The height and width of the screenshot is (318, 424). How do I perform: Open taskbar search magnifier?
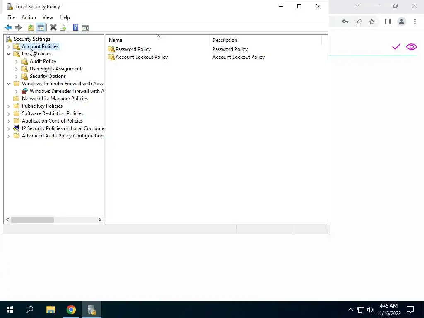point(30,310)
